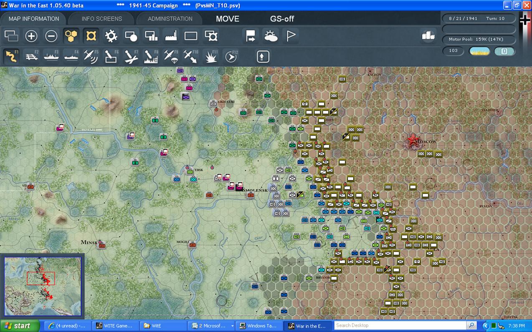Viewport: 532px width, 332px height.
Task: Toggle the highlighted enemy hex control button
Action: [91, 36]
